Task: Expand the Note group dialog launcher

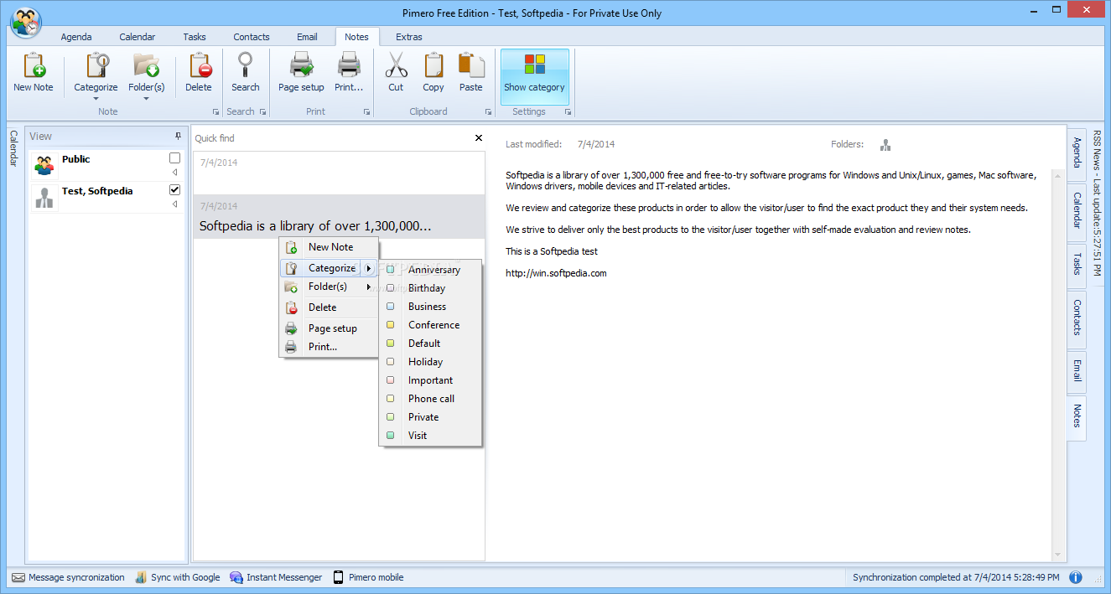Action: tap(215, 111)
